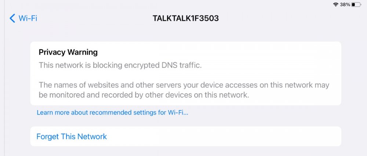Tap blank space right of Privacy Warning heading

click(220, 52)
